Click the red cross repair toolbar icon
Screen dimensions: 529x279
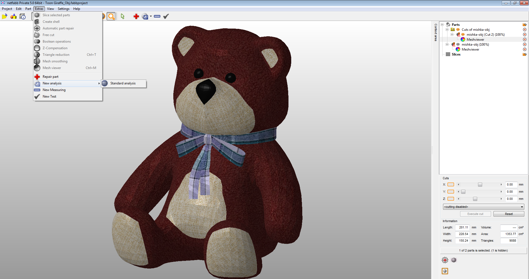[136, 16]
